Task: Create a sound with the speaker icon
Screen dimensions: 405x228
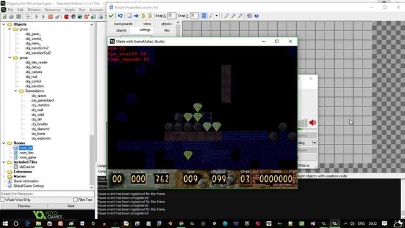Action: coord(73,17)
